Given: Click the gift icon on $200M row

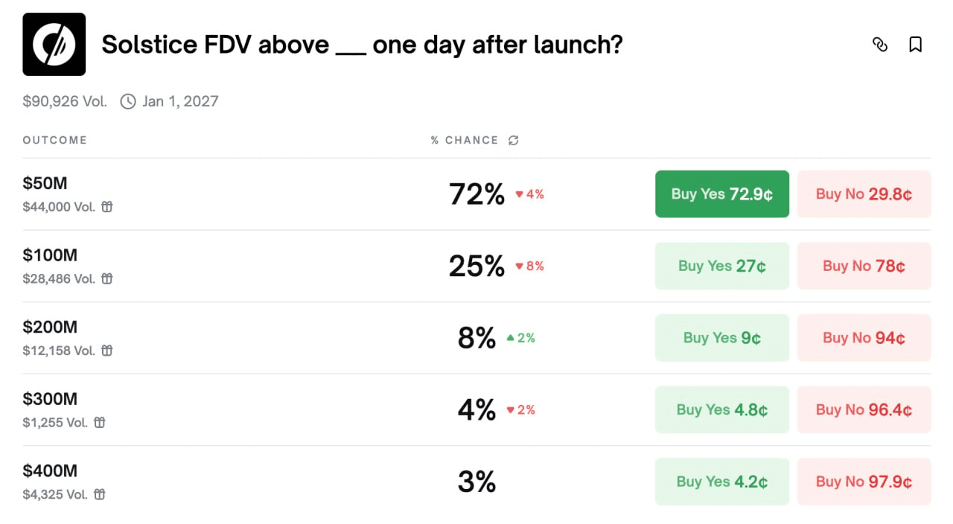Looking at the screenshot, I should tap(107, 351).
